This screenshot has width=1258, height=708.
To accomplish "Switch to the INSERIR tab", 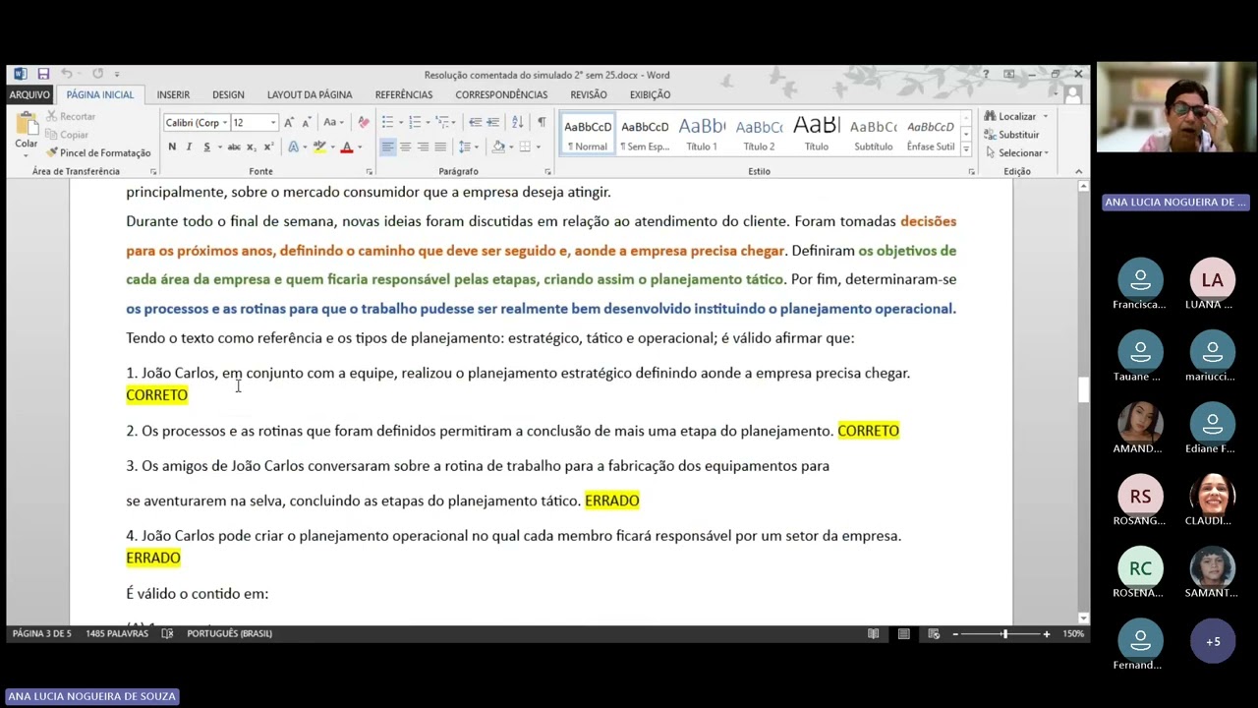I will tap(173, 95).
